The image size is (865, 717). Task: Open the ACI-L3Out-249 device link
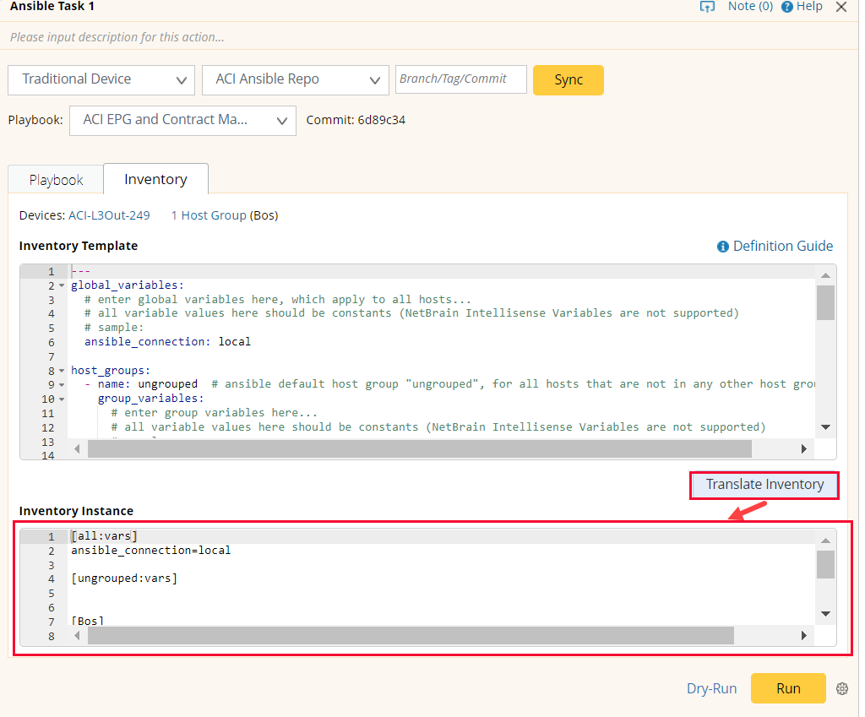[109, 215]
